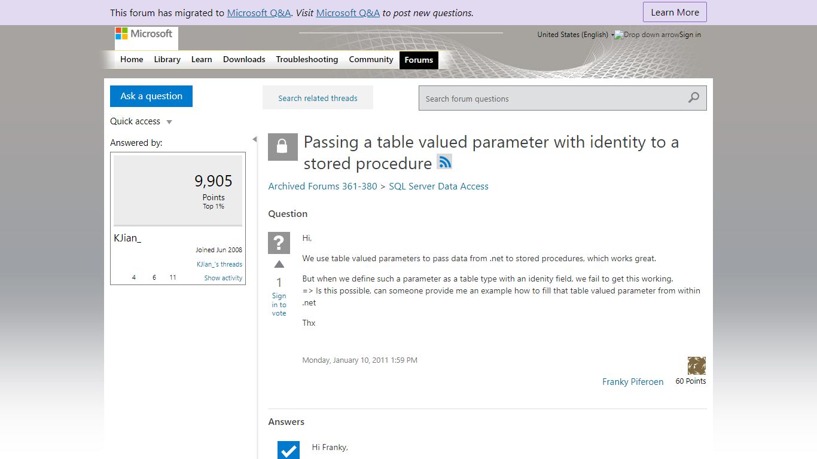Click the 9,905 points value
The width and height of the screenshot is (817, 459).
pyautogui.click(x=214, y=180)
